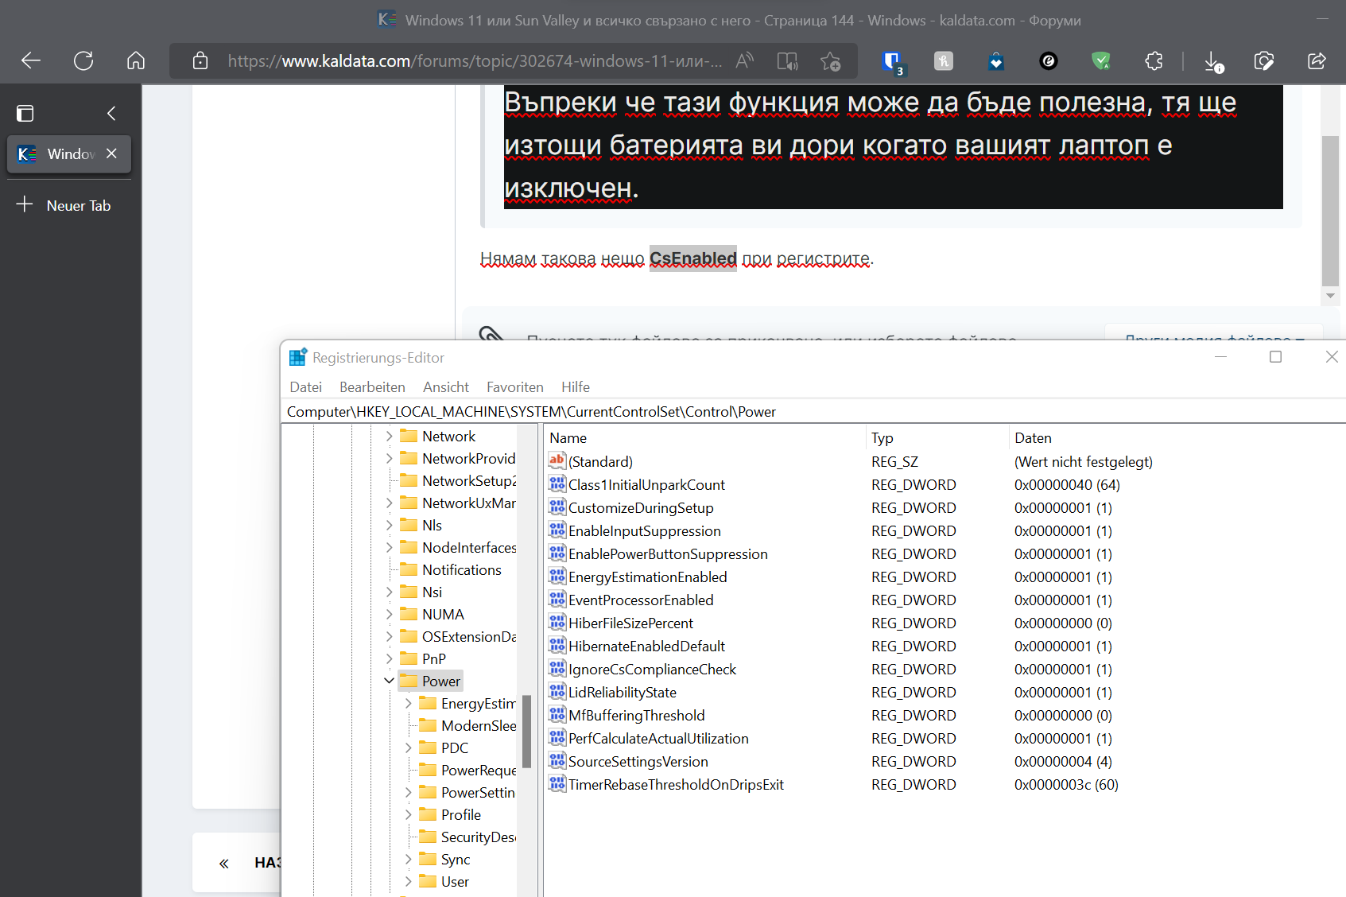Open the Datei menu in Registry Editor
The width and height of the screenshot is (1346, 897).
click(x=305, y=387)
